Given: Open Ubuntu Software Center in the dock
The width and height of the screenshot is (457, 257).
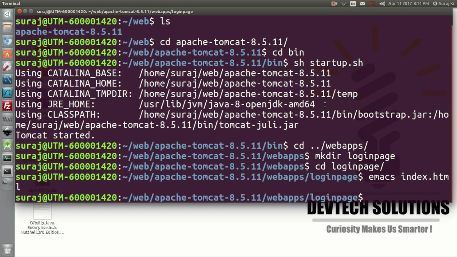Looking at the screenshot, I should point(7,54).
